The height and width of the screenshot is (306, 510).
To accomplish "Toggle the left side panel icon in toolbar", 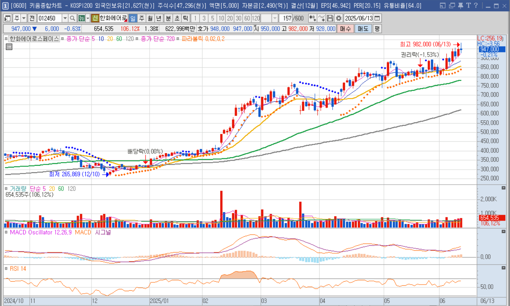I will click(x=7, y=18).
